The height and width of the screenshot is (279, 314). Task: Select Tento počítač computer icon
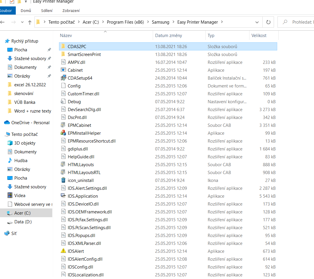(x=8, y=134)
